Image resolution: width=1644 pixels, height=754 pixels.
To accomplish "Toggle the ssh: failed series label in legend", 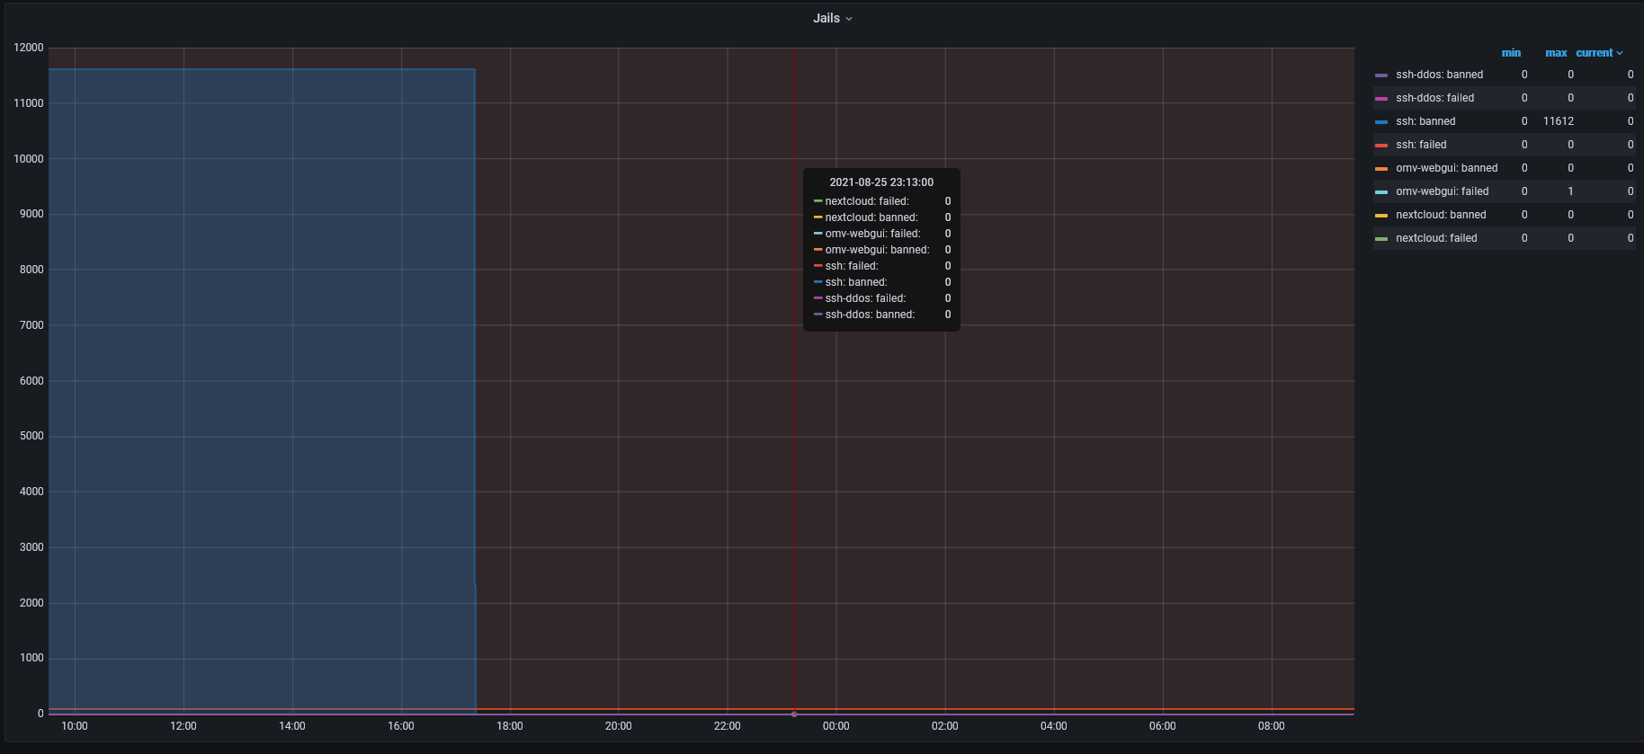I will [1421, 145].
